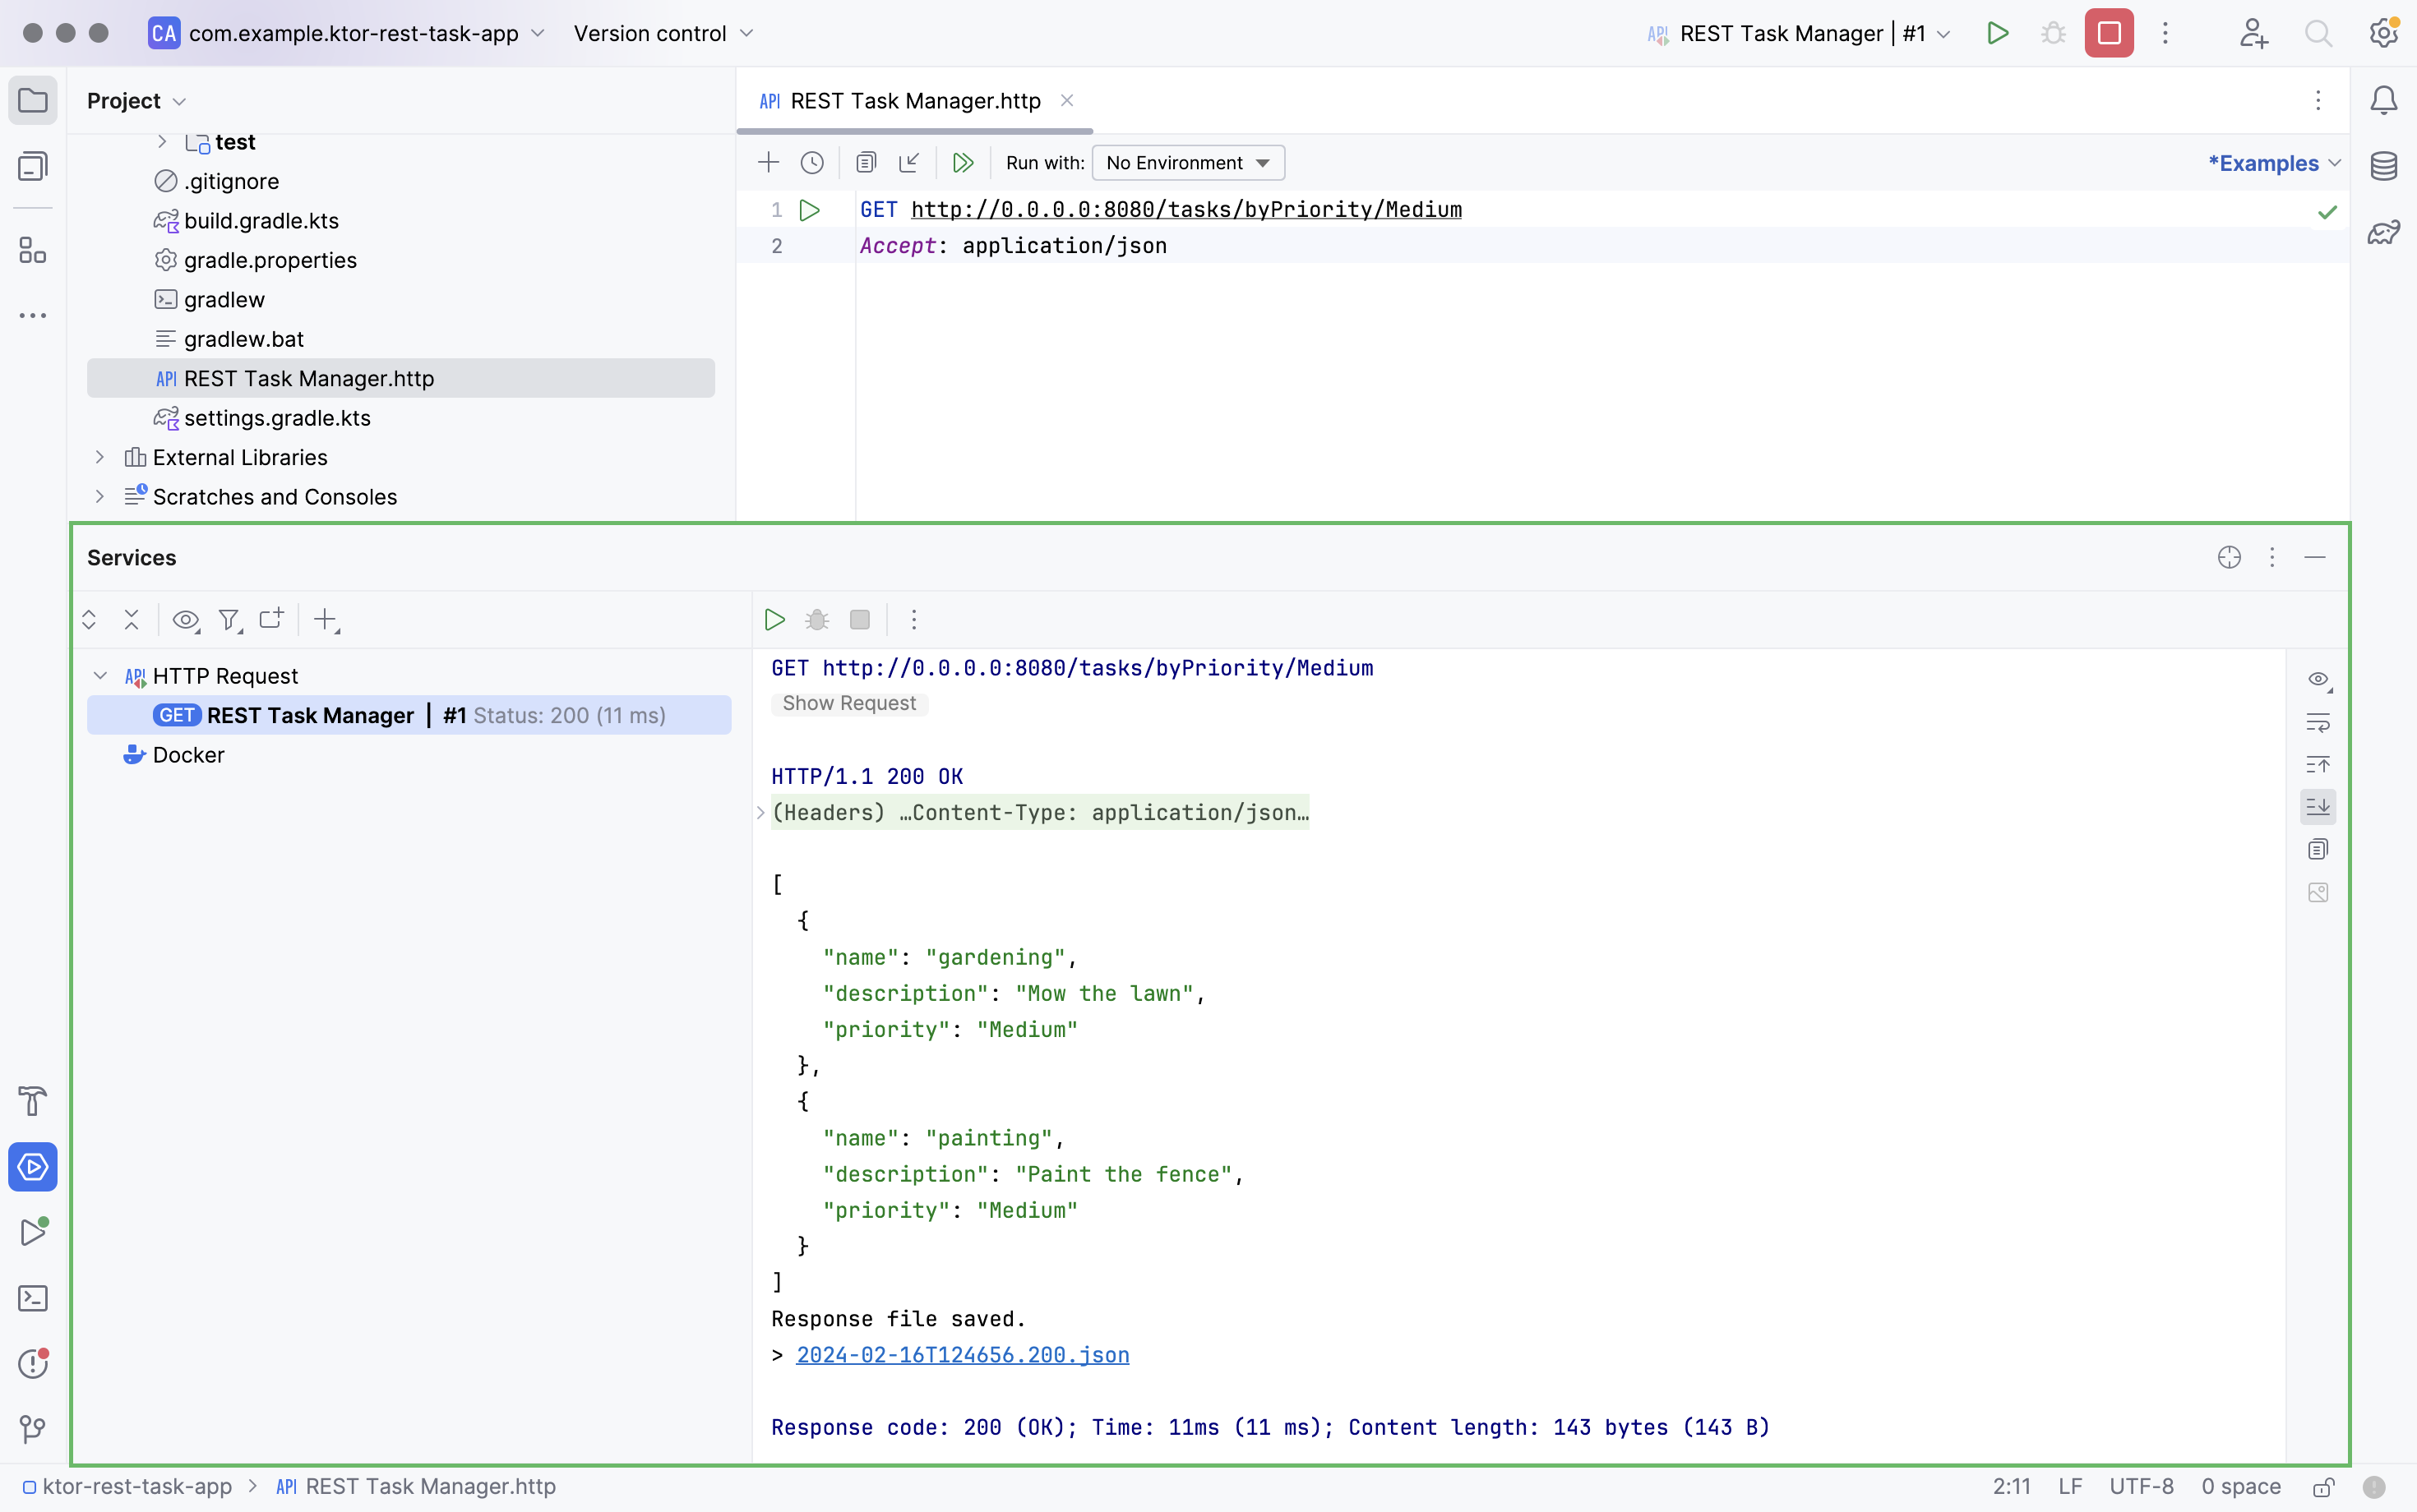The image size is (2417, 1512).
Task: Enable scroll to end in response view
Action: 2319,807
